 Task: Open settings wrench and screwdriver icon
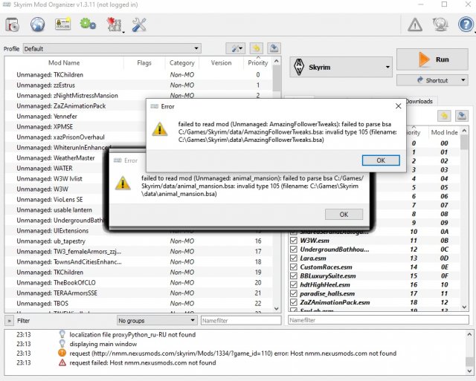(140, 25)
